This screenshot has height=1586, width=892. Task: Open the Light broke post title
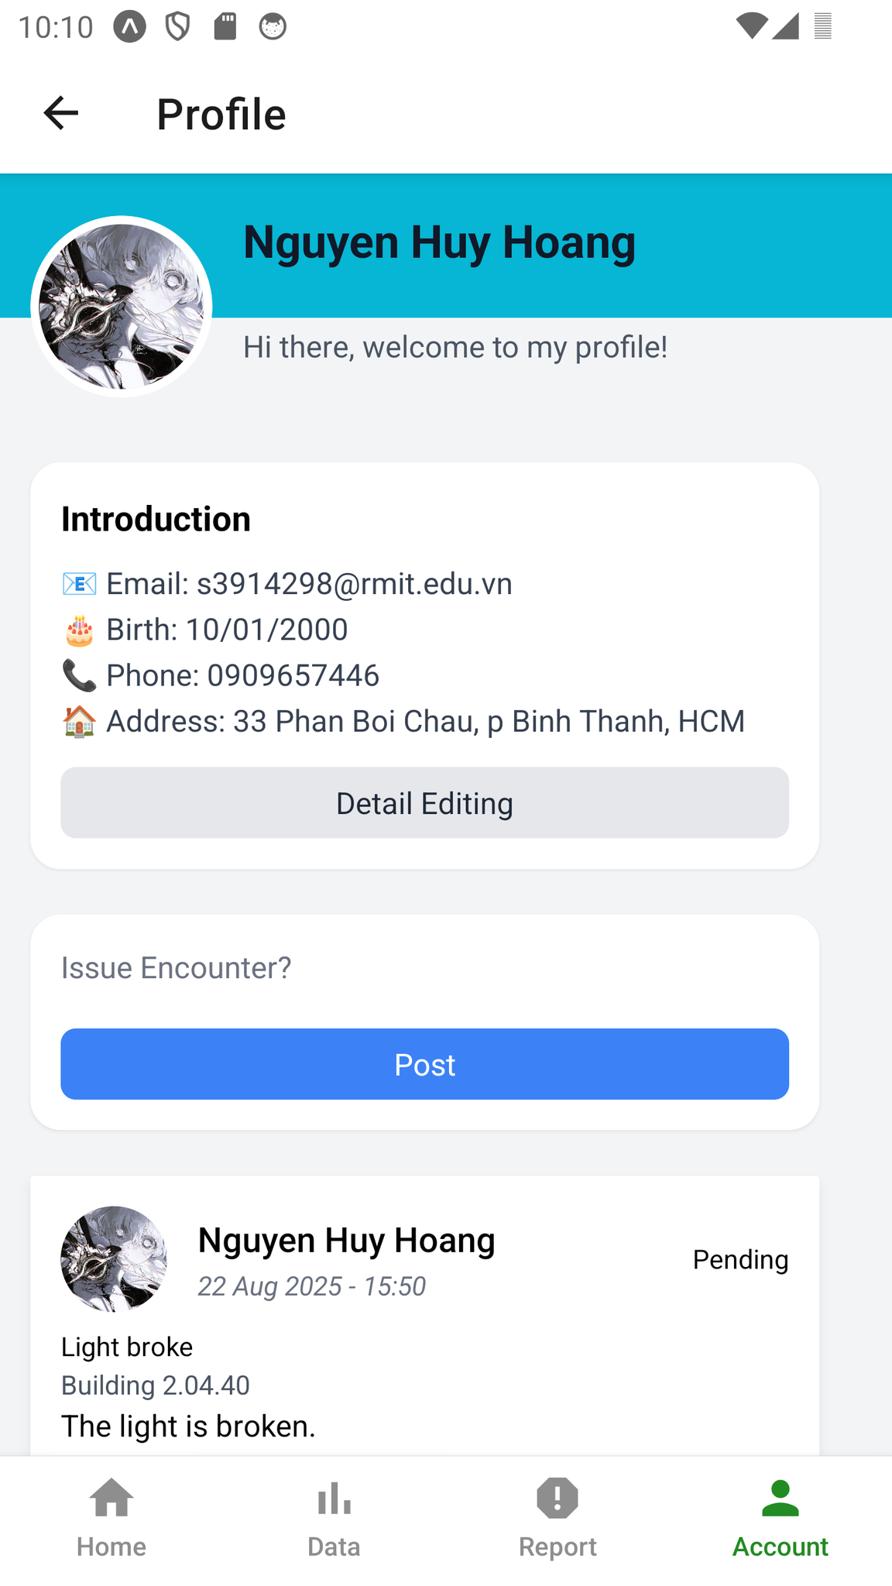coord(127,1347)
